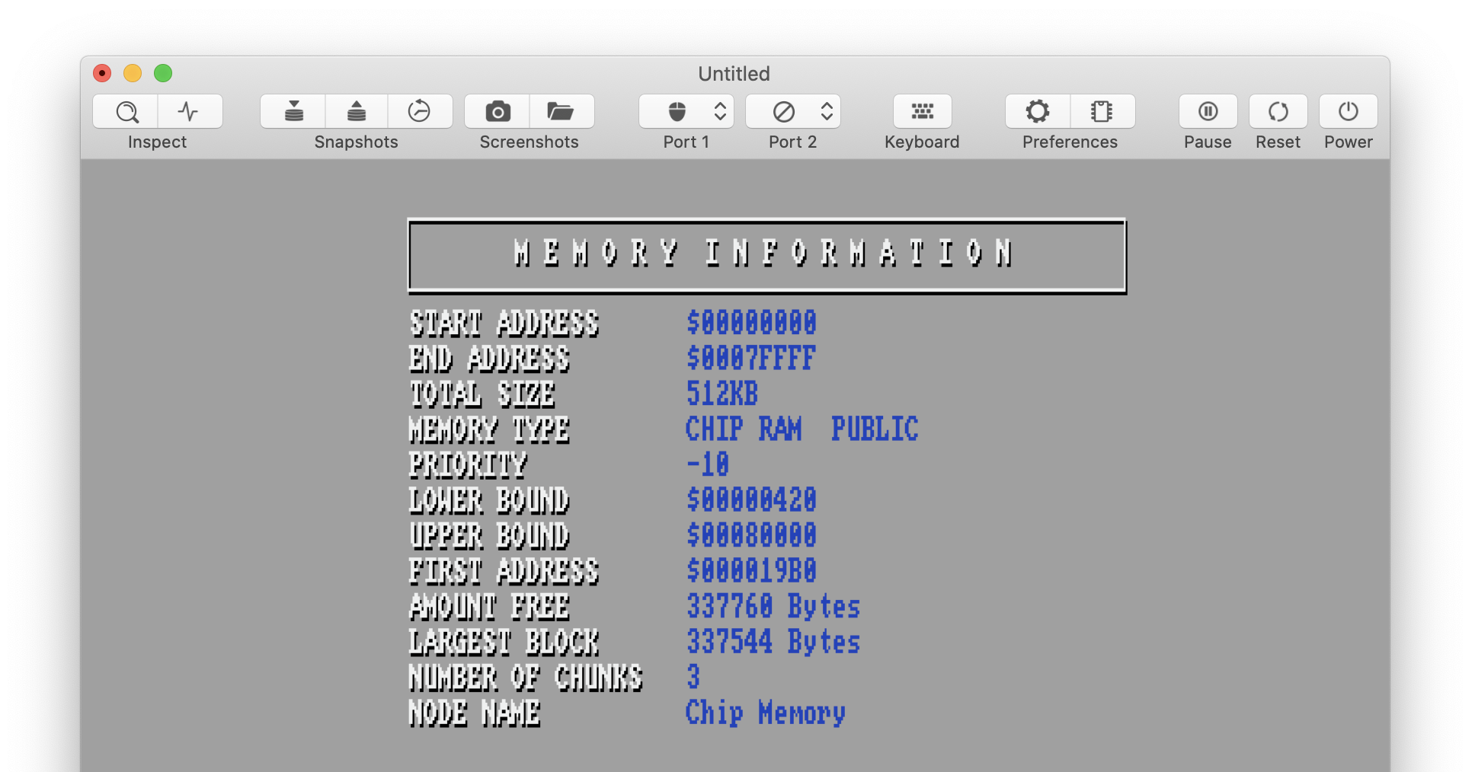Image resolution: width=1475 pixels, height=772 pixels.
Task: Click the Untitled window title
Action: pyautogui.click(x=734, y=74)
